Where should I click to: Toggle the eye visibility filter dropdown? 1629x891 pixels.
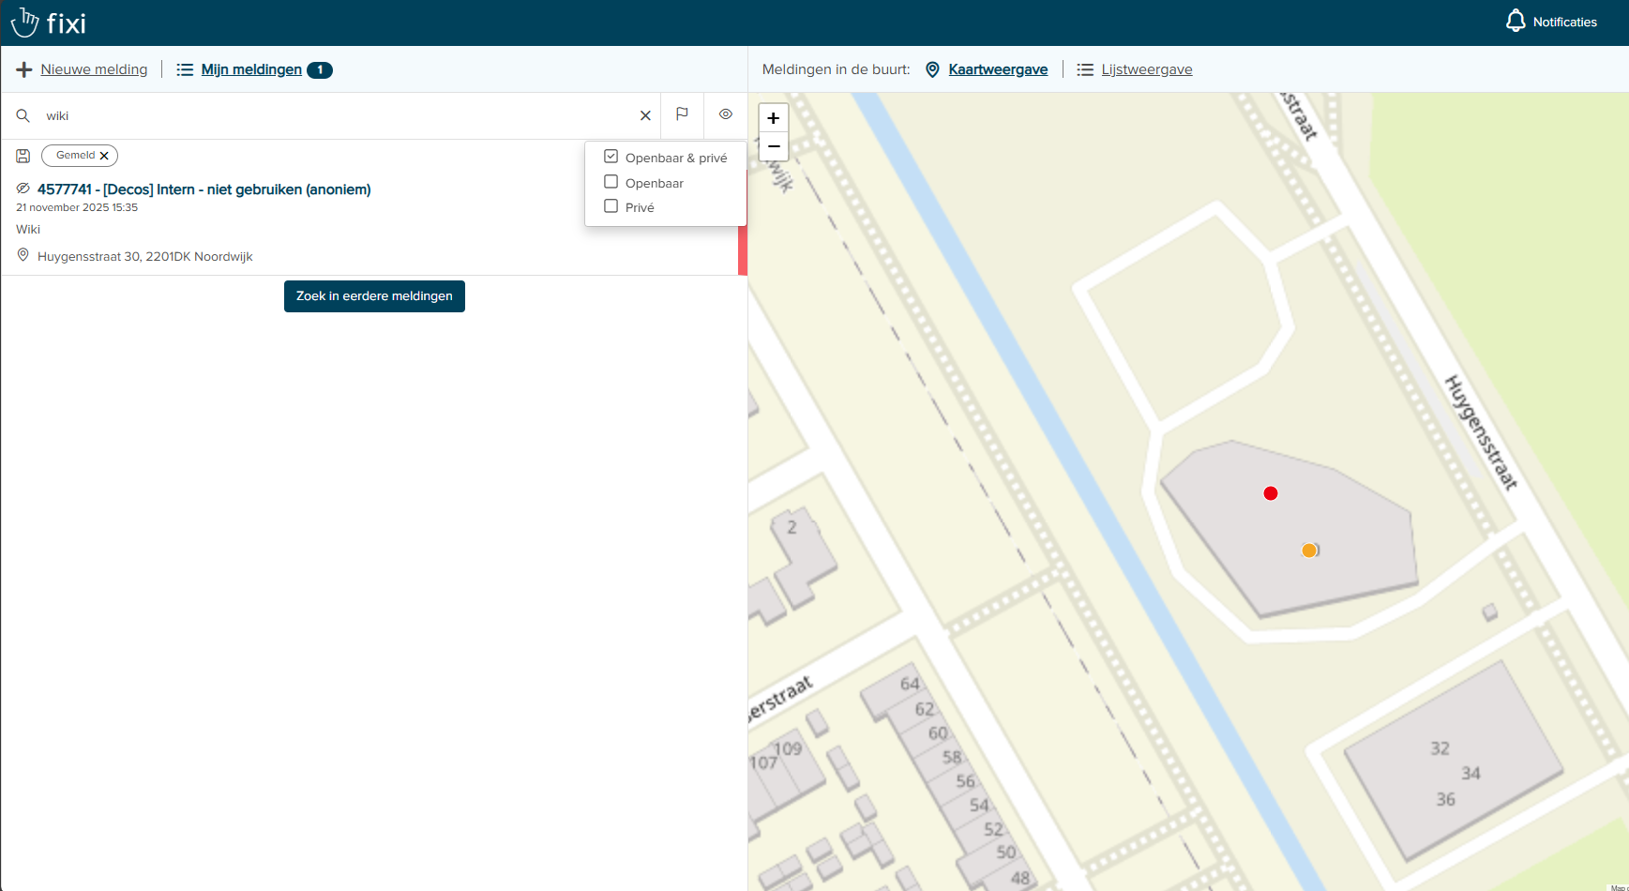click(726, 114)
